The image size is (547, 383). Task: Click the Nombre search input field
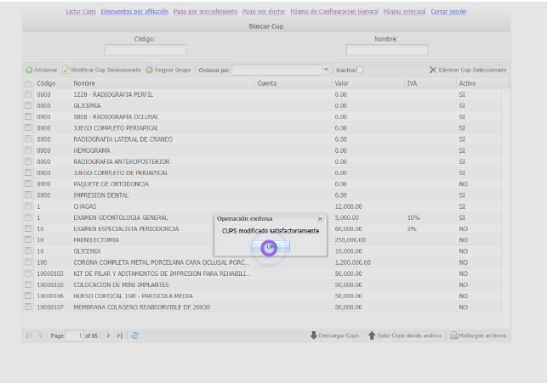tap(387, 50)
